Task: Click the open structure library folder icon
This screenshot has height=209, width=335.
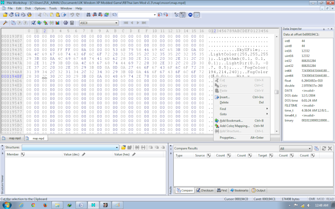Action: (x=123, y=148)
